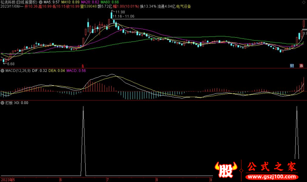Expand the 打板 indicator menu button
The height and width of the screenshot is (182, 307).
point(2,103)
